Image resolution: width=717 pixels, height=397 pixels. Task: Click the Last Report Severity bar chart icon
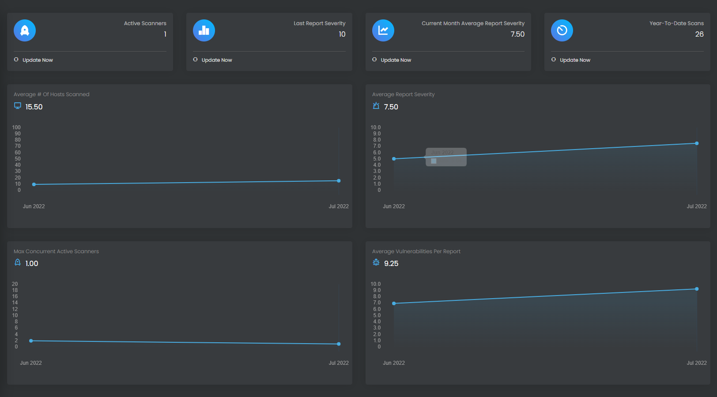204,30
